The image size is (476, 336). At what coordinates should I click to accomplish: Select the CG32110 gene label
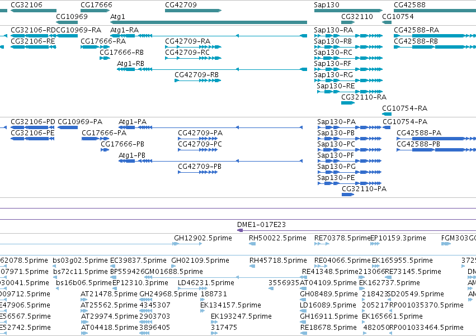pos(357,16)
